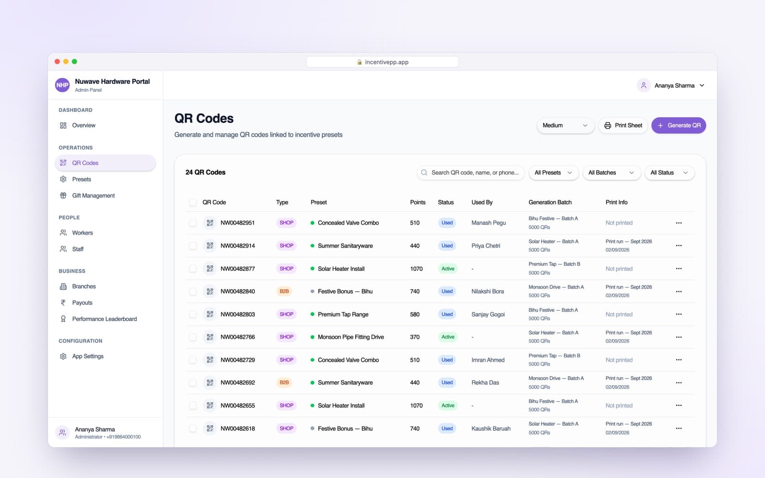Open the All Status filter dropdown
This screenshot has height=478, width=765.
669,173
